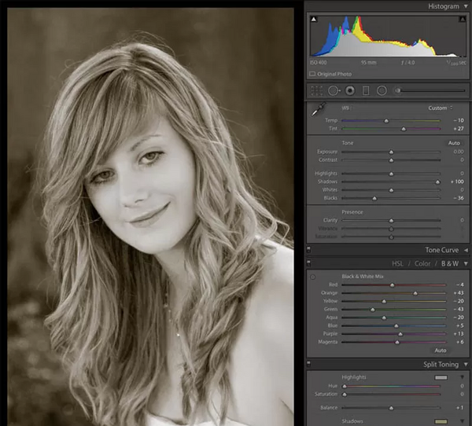472x426 pixels.
Task: Click the Blacks value -36
Action: tap(459, 198)
